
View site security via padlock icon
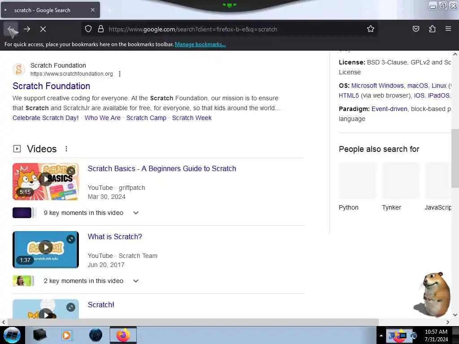click(101, 29)
